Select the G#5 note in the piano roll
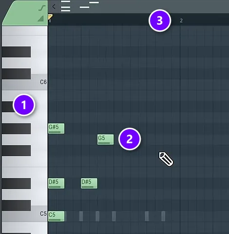The image size is (229, 234). 56,129
